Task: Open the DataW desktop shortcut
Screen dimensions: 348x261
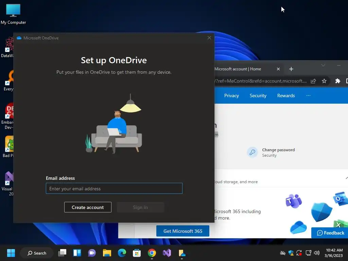Action: [7, 47]
